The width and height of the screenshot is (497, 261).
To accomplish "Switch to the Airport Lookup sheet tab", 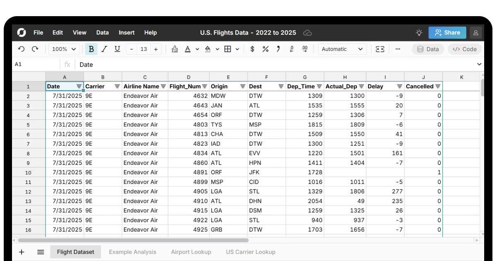I will [191, 252].
